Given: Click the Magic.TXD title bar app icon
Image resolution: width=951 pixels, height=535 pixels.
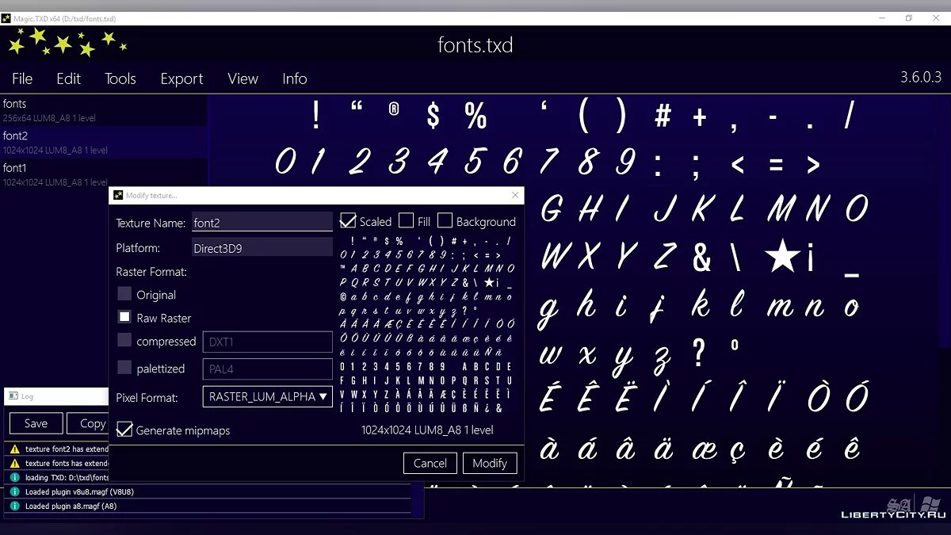Looking at the screenshot, I should pyautogui.click(x=7, y=18).
